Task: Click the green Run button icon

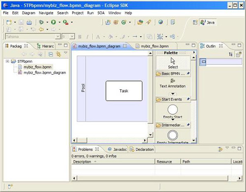Action: tap(54, 22)
